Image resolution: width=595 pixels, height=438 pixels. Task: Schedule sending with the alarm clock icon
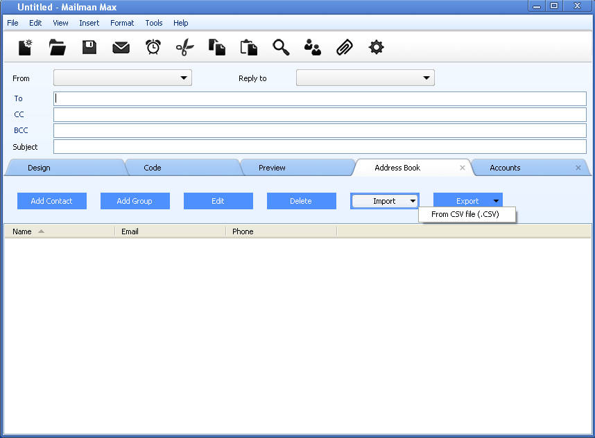[x=153, y=47]
